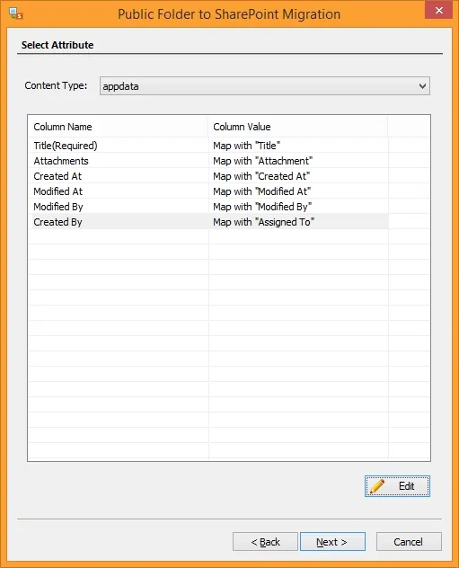Click value Map with "Modified At"
The image size is (459, 568).
click(261, 191)
